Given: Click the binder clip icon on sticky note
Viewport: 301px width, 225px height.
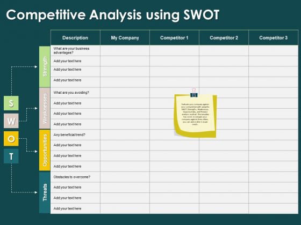Looking at the screenshot, I should point(194,93).
